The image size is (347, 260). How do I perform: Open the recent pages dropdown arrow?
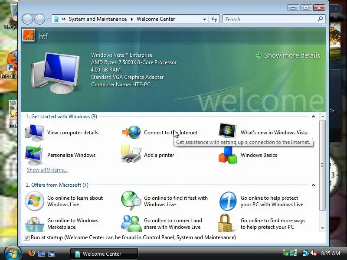click(48, 19)
